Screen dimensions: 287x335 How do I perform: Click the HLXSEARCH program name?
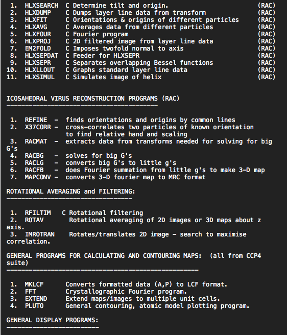coord(41,6)
